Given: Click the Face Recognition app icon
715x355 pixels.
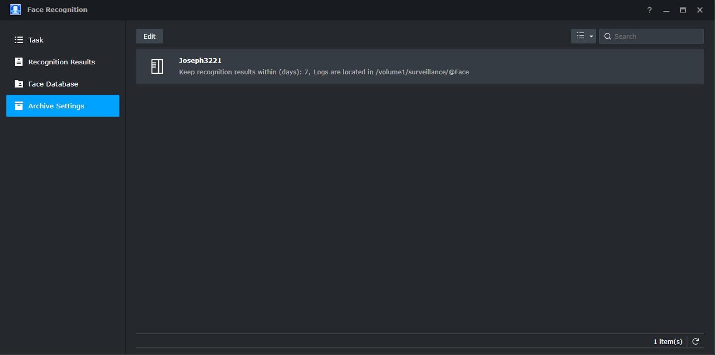Looking at the screenshot, I should click(x=16, y=10).
